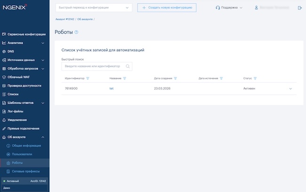Click the DNS globe icon
The width and height of the screenshot is (306, 192).
tap(4, 51)
